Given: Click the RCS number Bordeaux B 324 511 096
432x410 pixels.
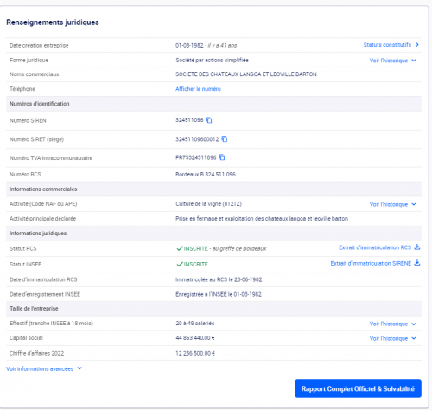Looking at the screenshot, I should (206, 175).
